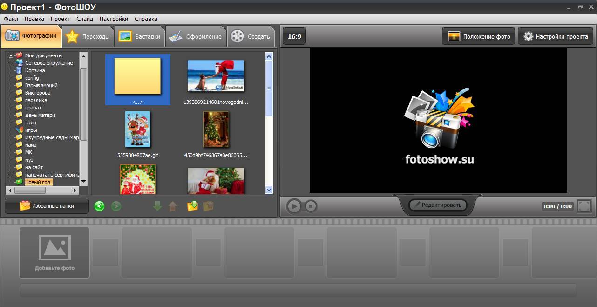Image resolution: width=597 pixels, height=307 pixels.
Task: Toggle fullscreen preview icon
Action: click(x=584, y=206)
